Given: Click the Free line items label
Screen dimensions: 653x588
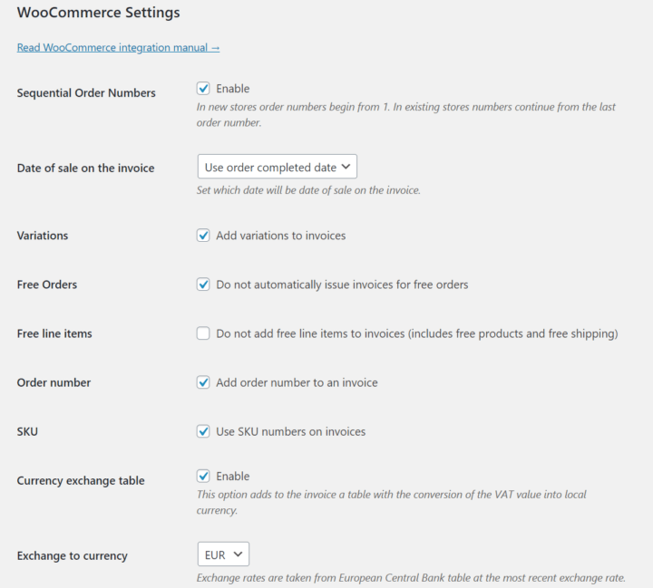Looking at the screenshot, I should click(54, 333).
